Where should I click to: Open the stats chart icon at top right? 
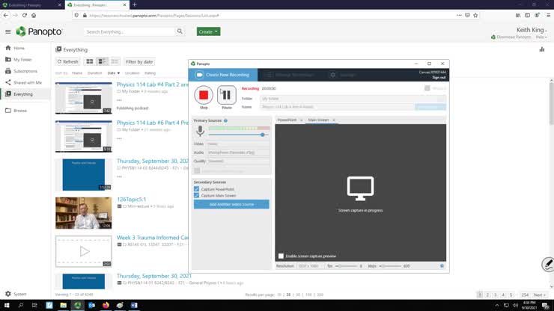click(541, 49)
